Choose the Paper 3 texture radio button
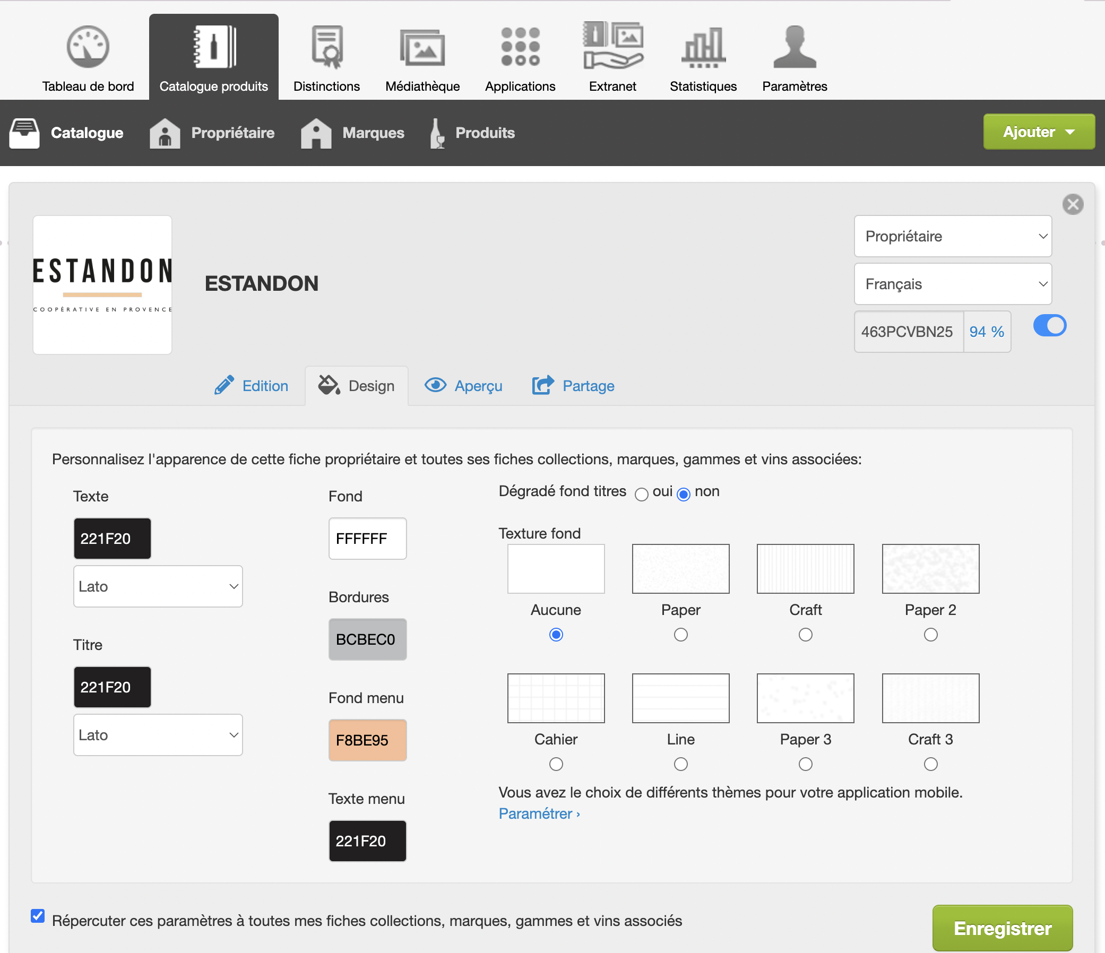This screenshot has width=1105, height=953. [x=805, y=764]
